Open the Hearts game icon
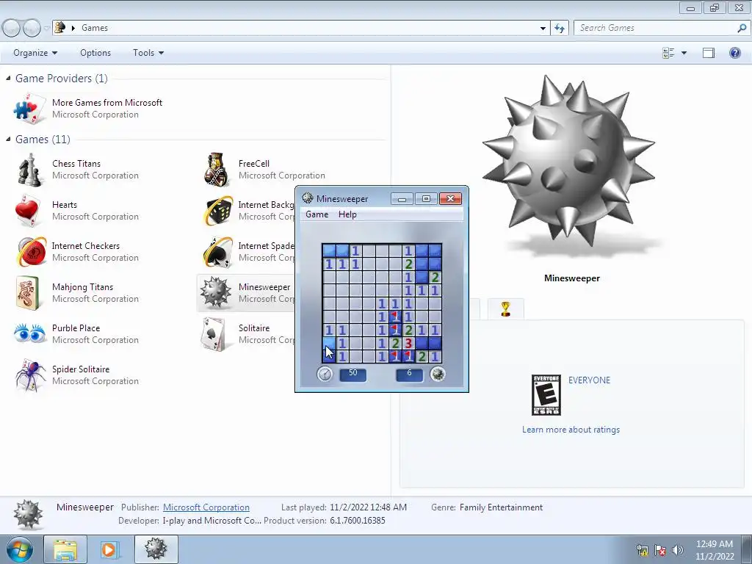Screen dimensions: 752x564 pyautogui.click(x=28, y=211)
